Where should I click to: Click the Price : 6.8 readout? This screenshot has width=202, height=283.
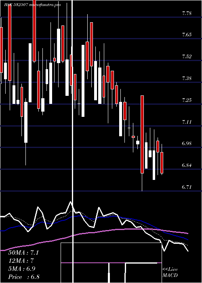point(24,277)
